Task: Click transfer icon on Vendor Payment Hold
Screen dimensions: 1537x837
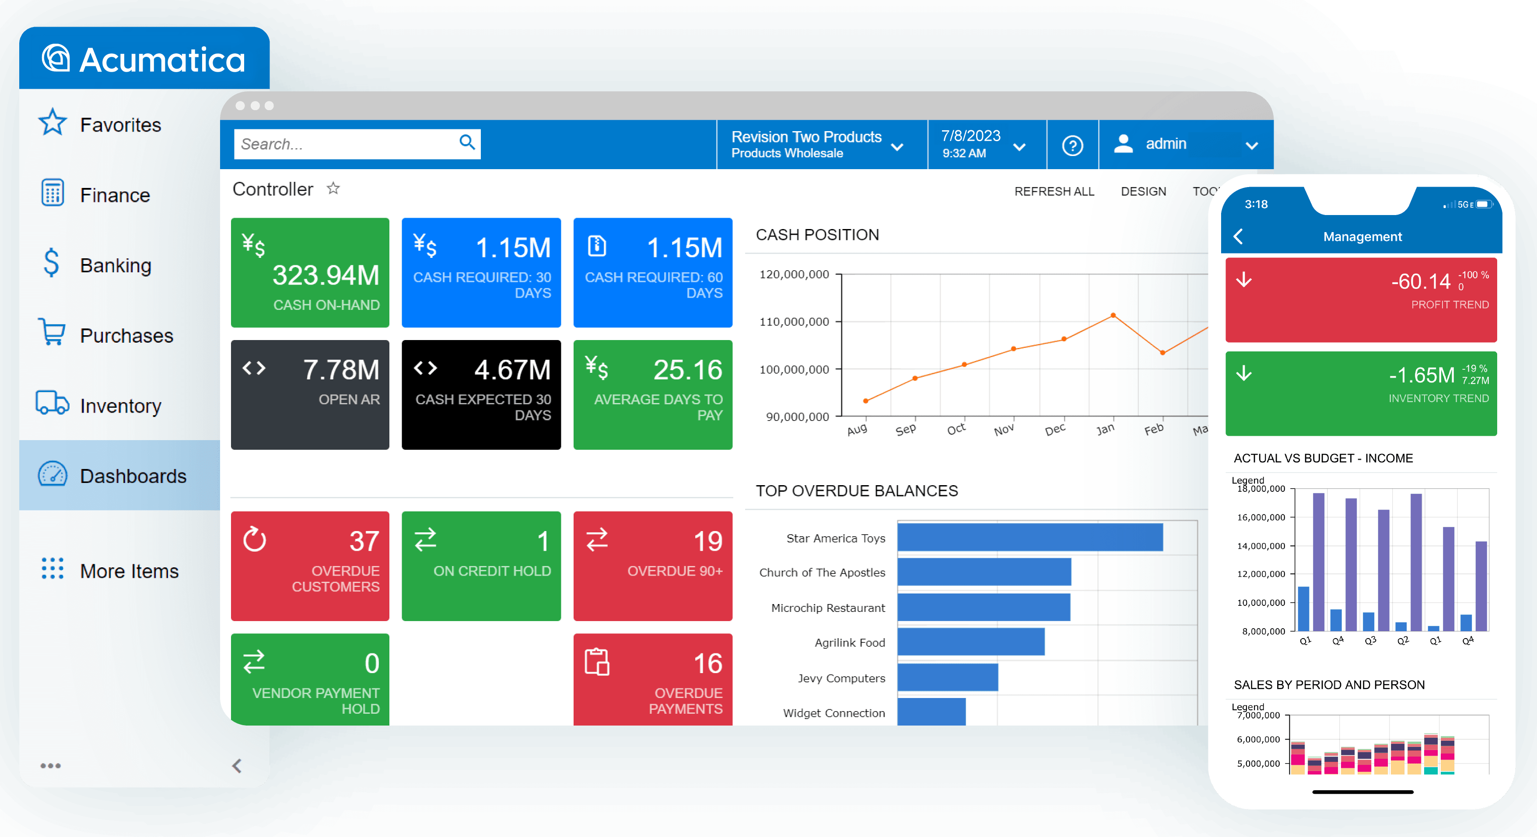Action: coord(254,662)
